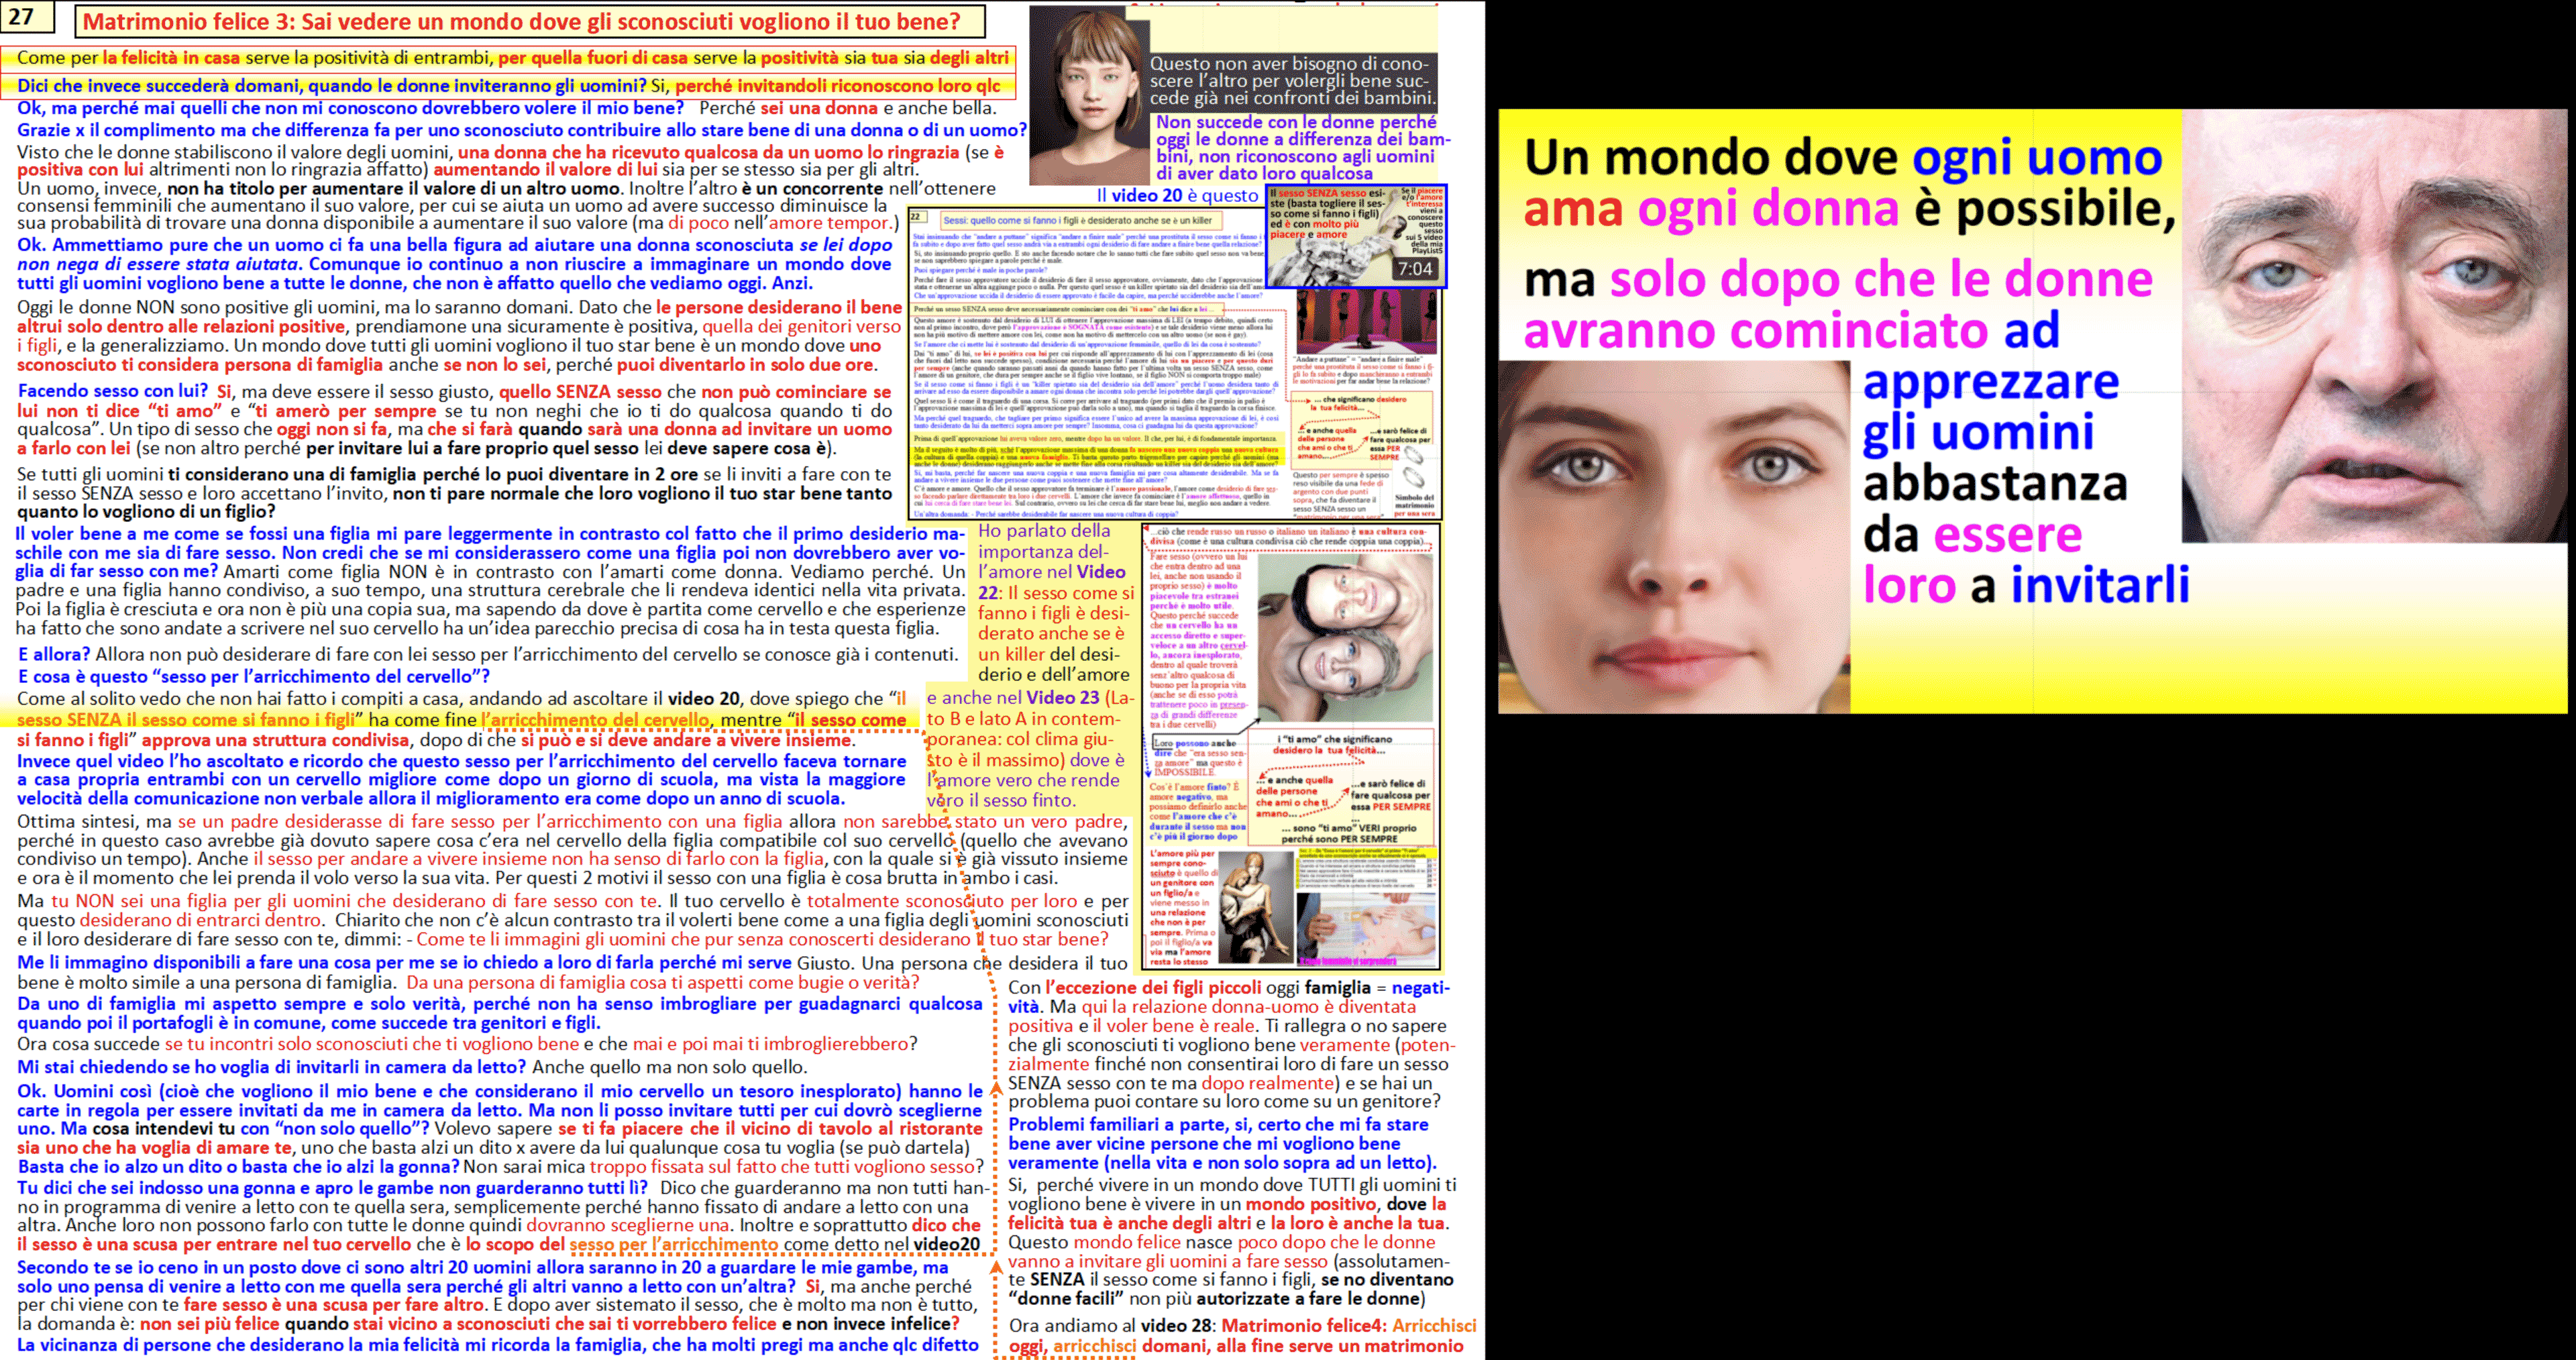Click the text "Il video 20 è questo"
This screenshot has width=2576, height=1360.
(1177, 196)
